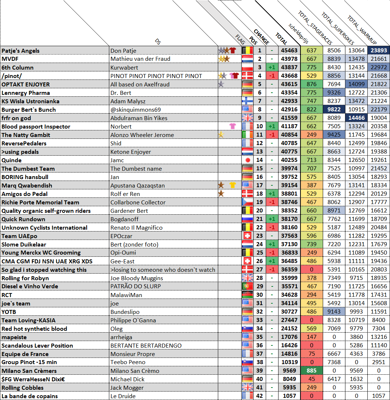The image size is (390, 400).
Task: Click the green +1 cell in 6th Column row
Action: 272,67
